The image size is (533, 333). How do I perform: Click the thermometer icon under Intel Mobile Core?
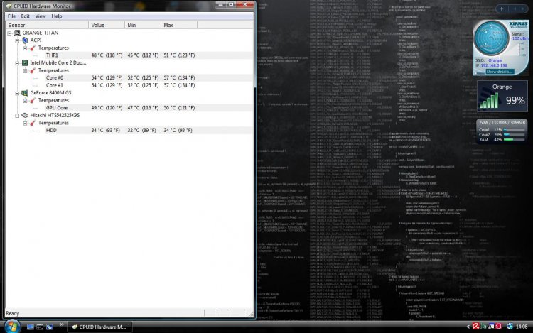pyautogui.click(x=33, y=70)
